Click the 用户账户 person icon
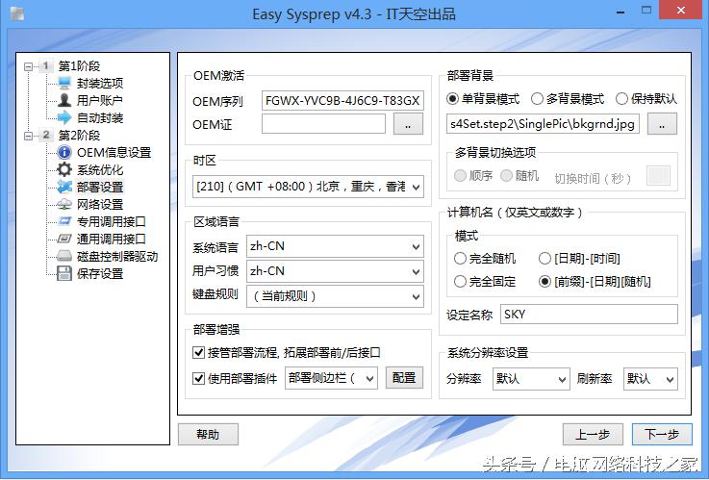Screen dimensions: 709x480 point(64,100)
